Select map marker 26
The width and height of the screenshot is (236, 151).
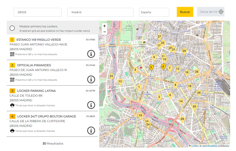197,72
